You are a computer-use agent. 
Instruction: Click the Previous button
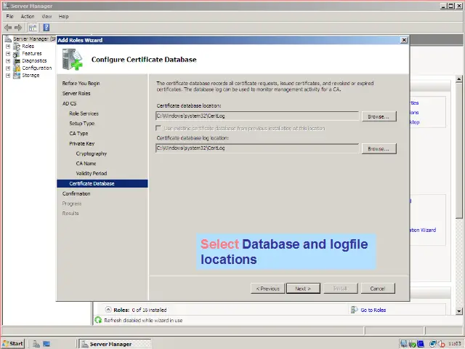tap(268, 289)
